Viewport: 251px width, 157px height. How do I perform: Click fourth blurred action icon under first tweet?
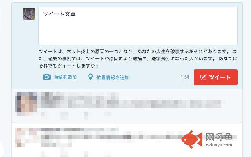point(107,114)
